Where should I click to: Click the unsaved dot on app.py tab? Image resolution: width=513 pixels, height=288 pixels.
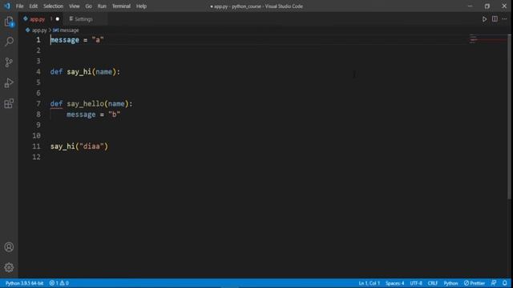58,19
